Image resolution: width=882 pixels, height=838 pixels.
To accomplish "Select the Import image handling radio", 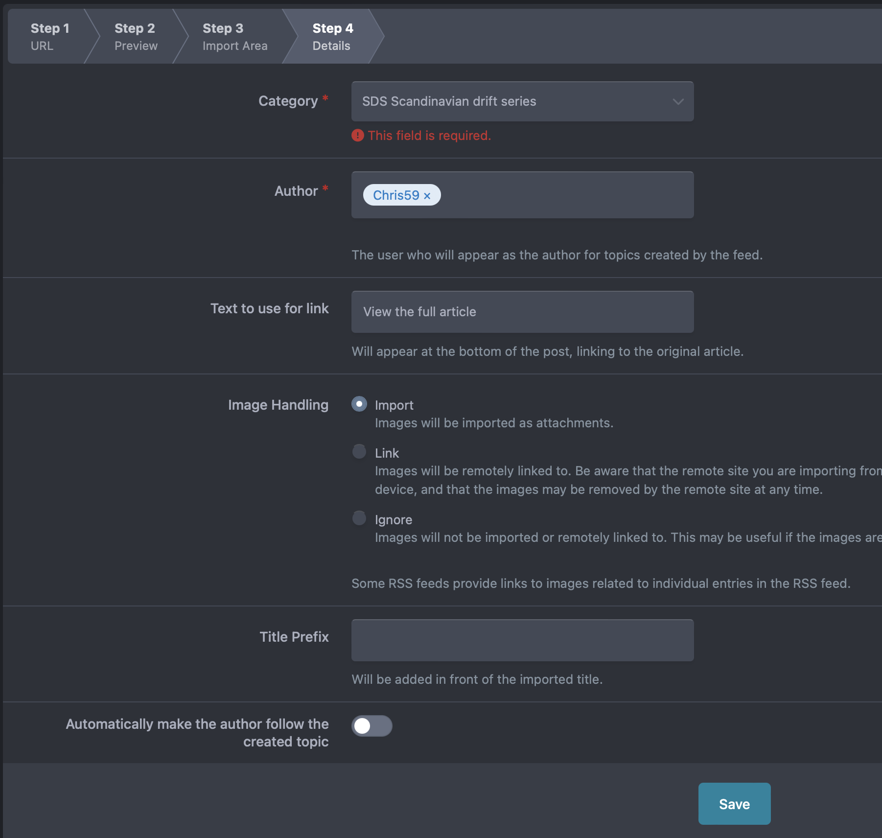I will (359, 404).
